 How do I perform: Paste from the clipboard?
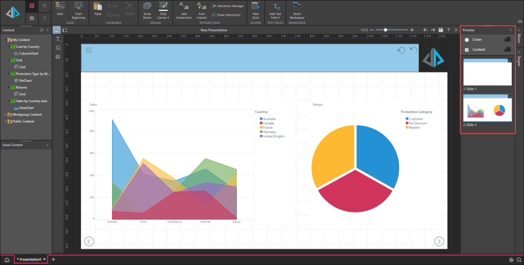point(98,8)
